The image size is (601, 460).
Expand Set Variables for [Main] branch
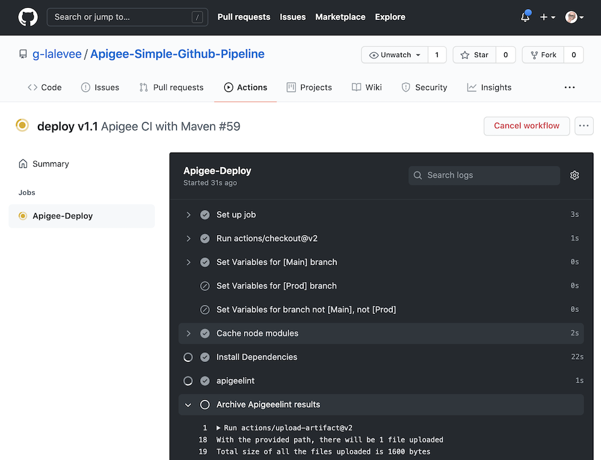pos(188,262)
